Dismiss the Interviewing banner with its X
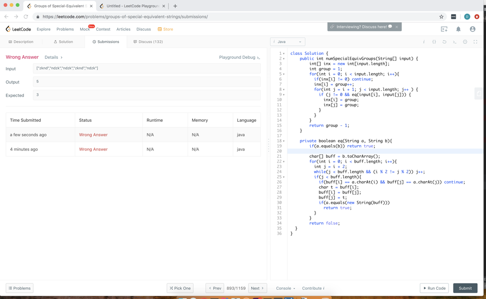This screenshot has height=299, width=486. 397,27
